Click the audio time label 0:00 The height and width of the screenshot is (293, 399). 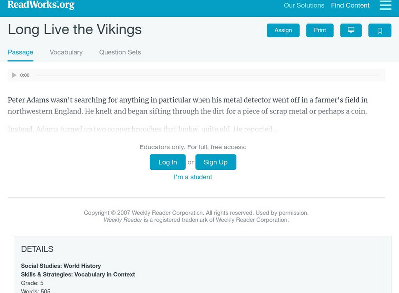(25, 75)
